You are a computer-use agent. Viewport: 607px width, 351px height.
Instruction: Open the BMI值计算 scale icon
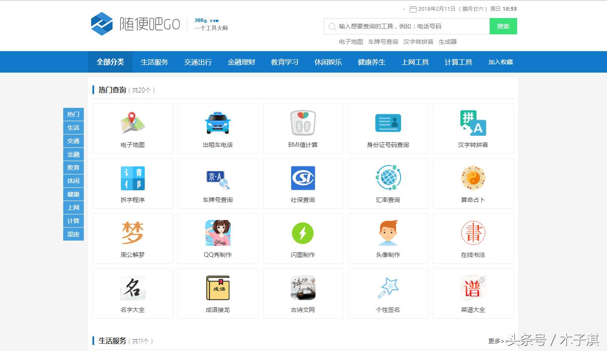(x=303, y=123)
